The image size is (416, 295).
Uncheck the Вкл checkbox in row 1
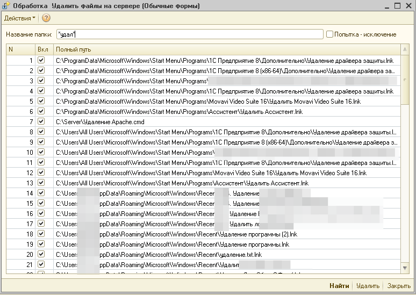[41, 60]
